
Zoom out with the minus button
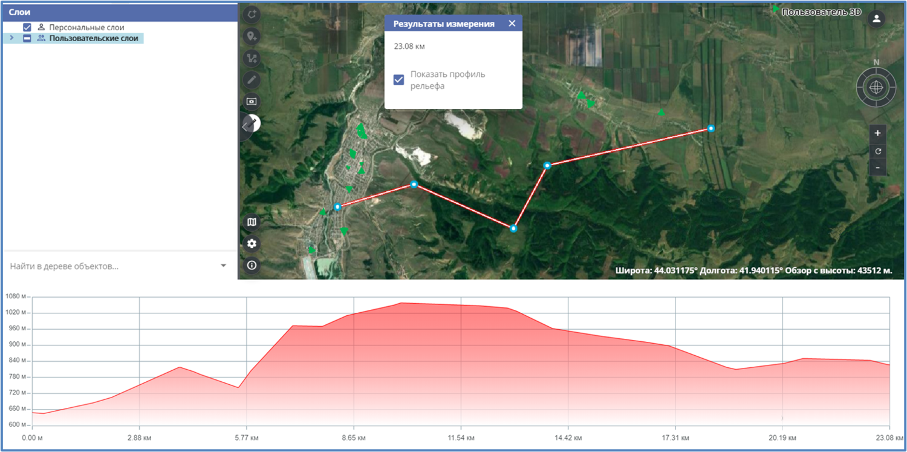coord(877,168)
